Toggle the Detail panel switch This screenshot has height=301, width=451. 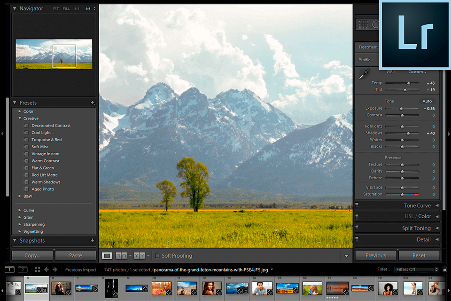point(357,239)
